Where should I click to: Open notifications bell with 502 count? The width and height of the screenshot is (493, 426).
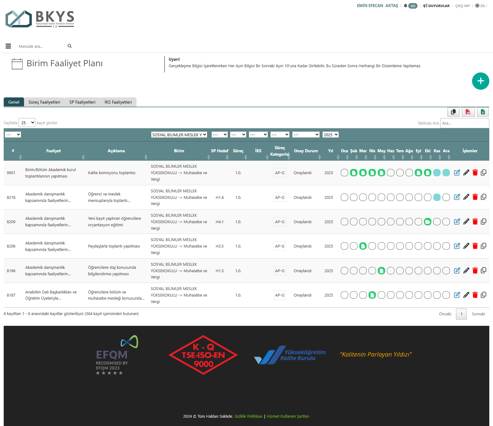[410, 6]
